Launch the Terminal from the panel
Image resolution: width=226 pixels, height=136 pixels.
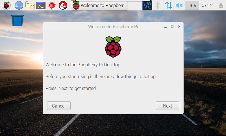pyautogui.click(x=41, y=5)
